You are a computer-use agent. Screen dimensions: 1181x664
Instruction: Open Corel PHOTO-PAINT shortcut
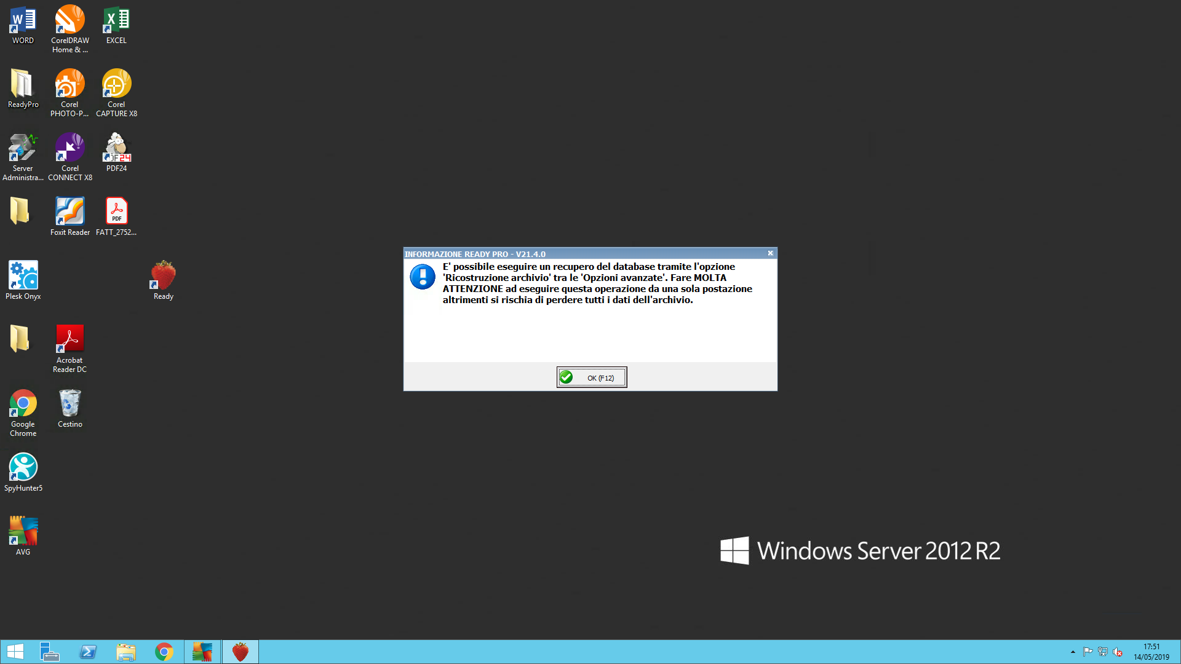(x=70, y=93)
